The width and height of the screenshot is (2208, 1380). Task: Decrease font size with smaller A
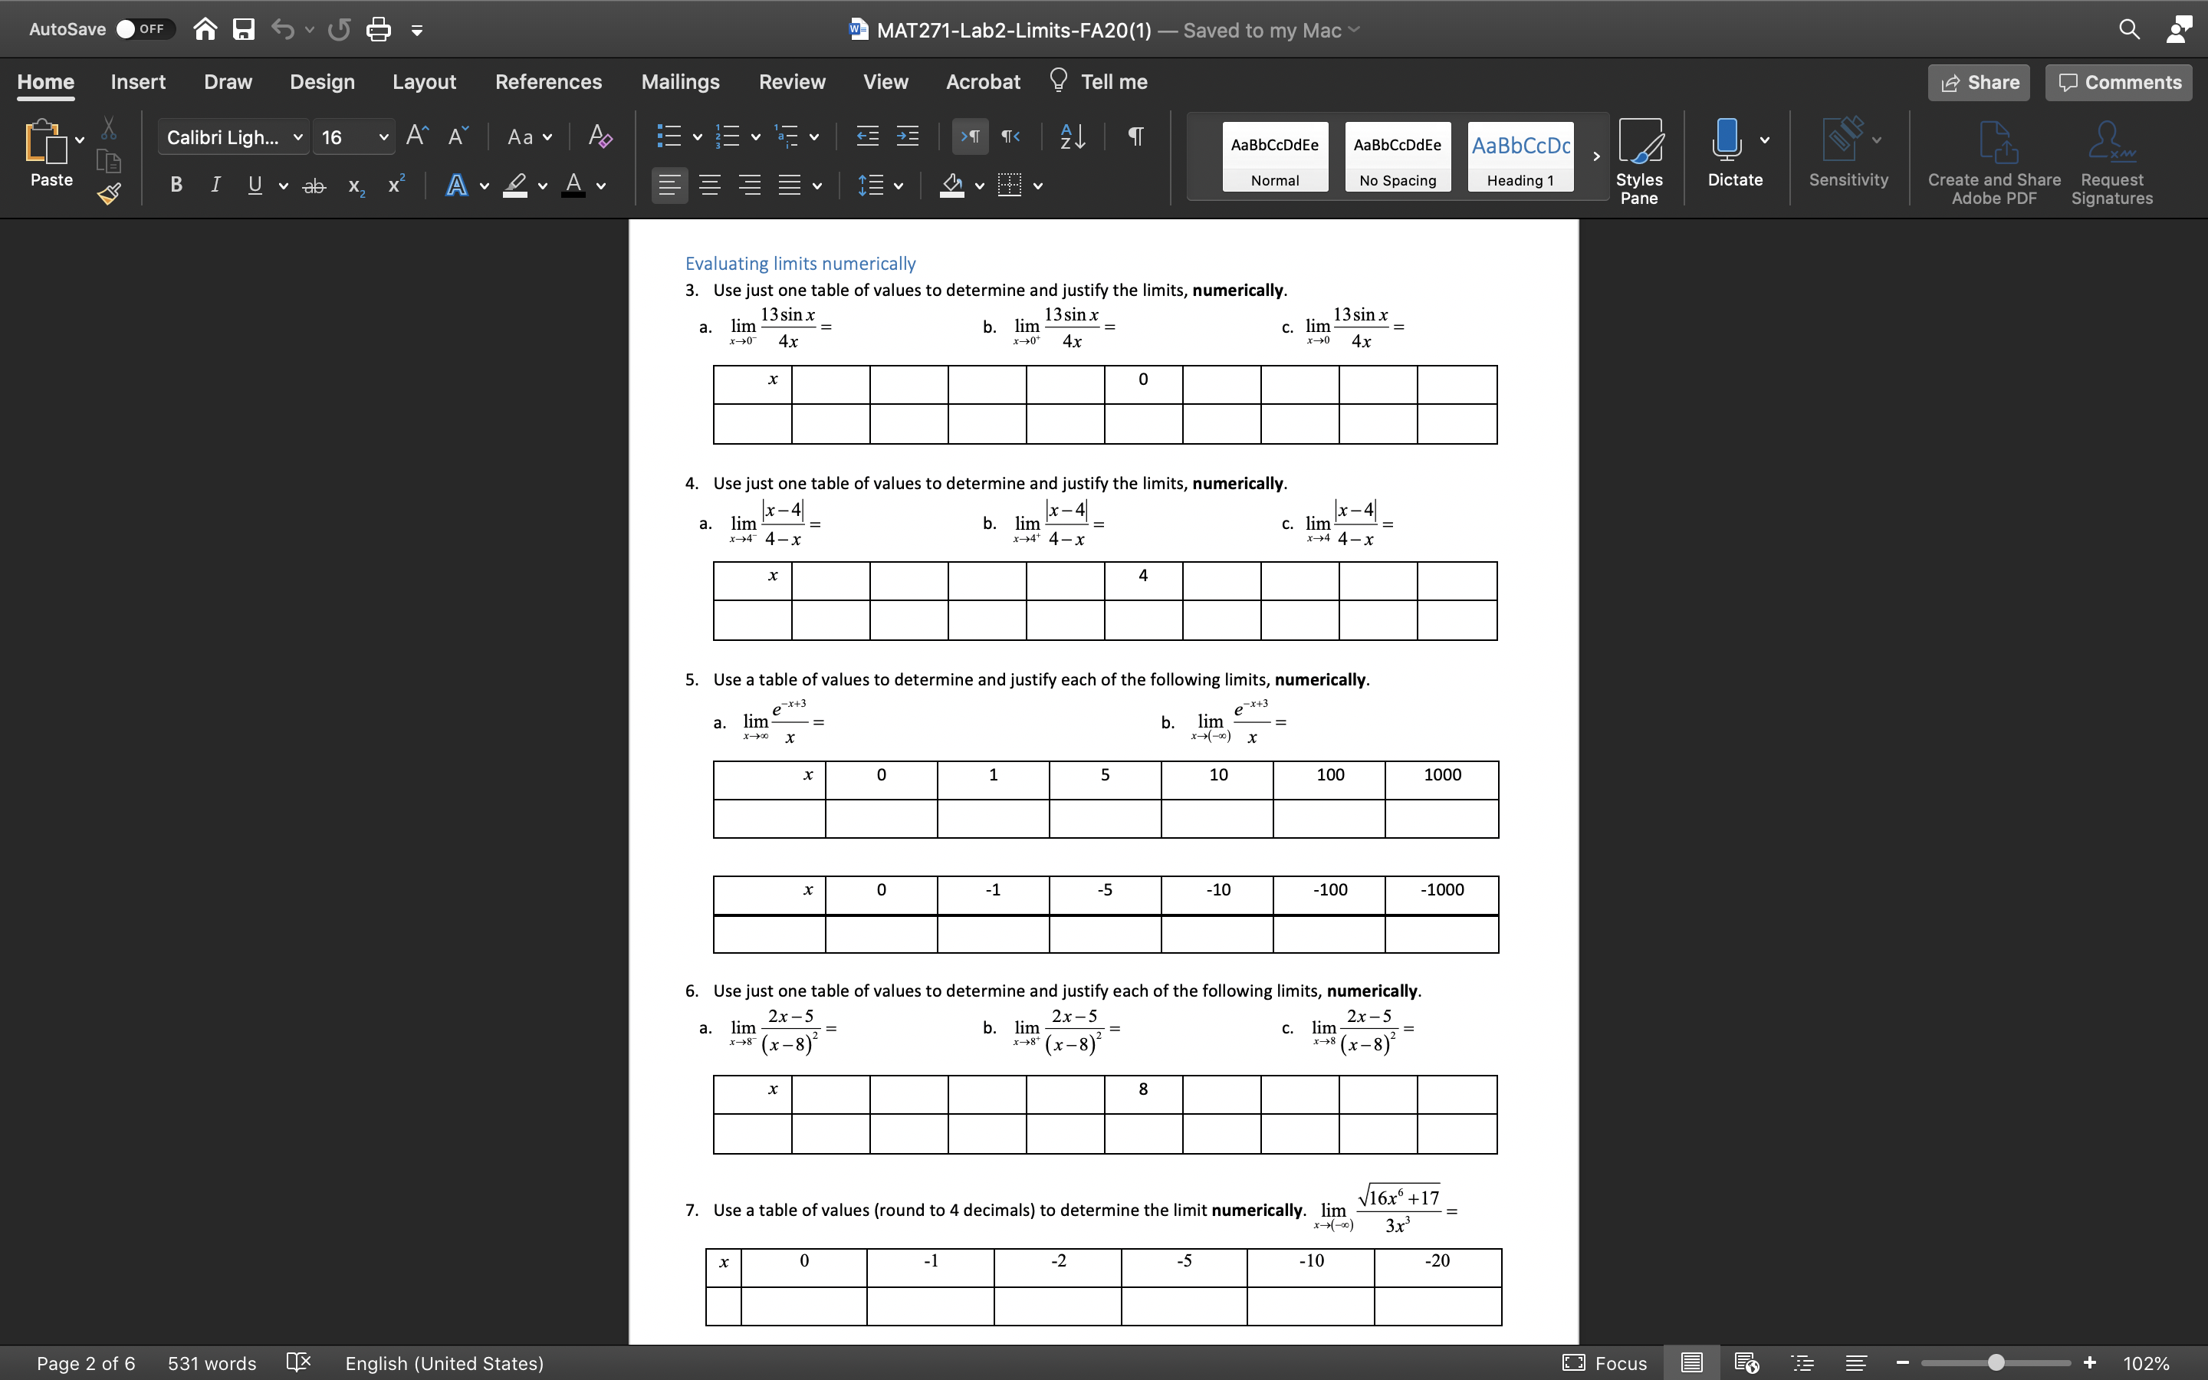tap(458, 136)
